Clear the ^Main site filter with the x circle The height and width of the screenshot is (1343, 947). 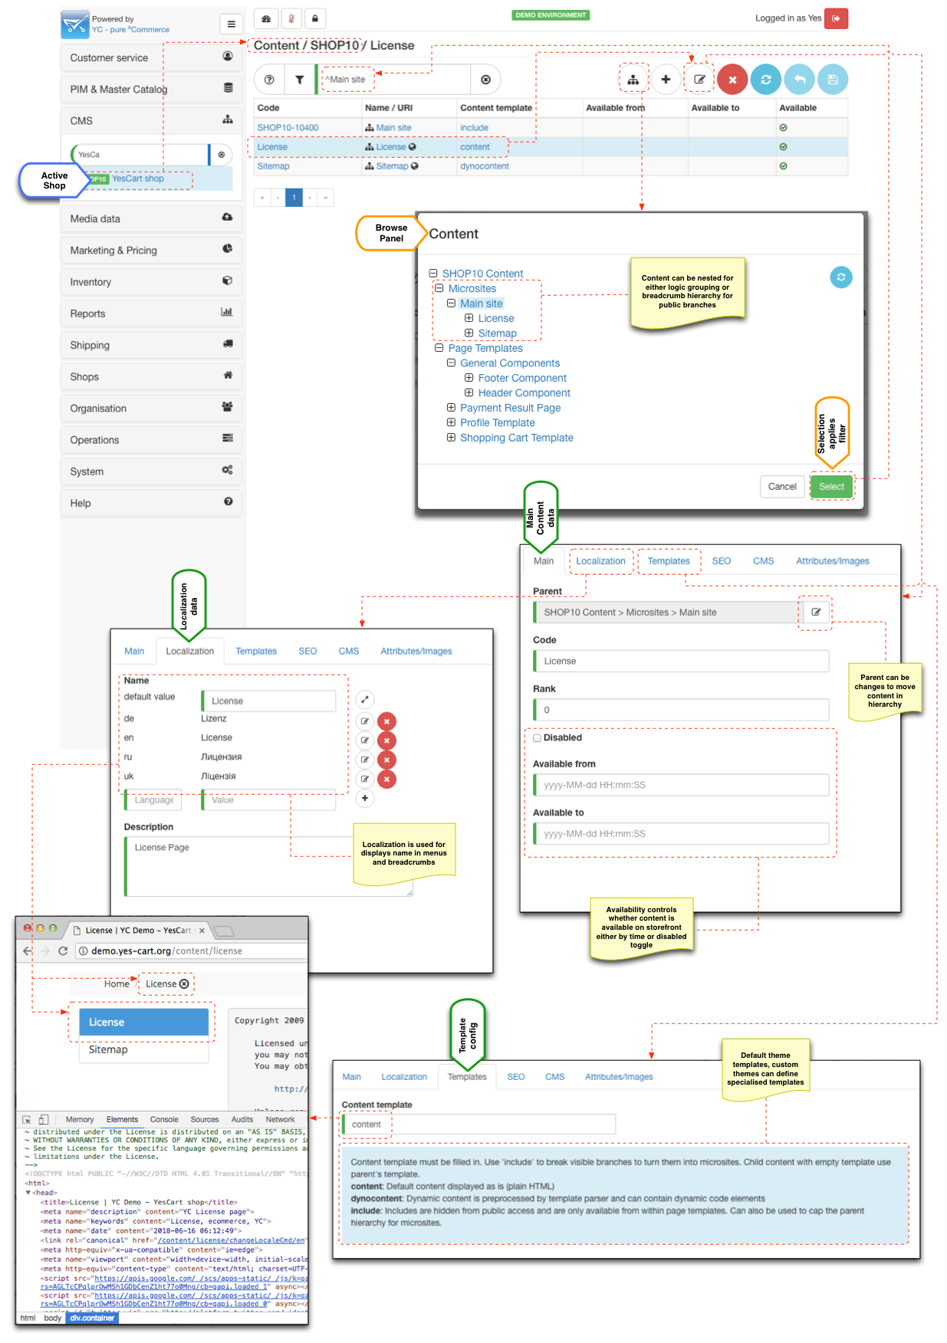coord(485,80)
